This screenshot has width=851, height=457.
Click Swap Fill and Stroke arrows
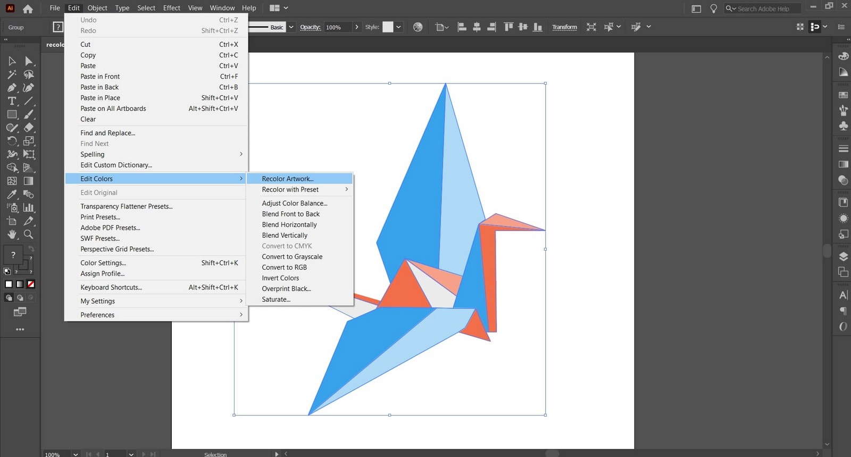(31, 249)
